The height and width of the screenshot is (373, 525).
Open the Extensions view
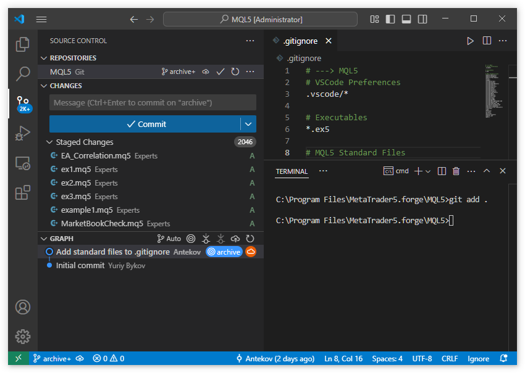click(23, 192)
